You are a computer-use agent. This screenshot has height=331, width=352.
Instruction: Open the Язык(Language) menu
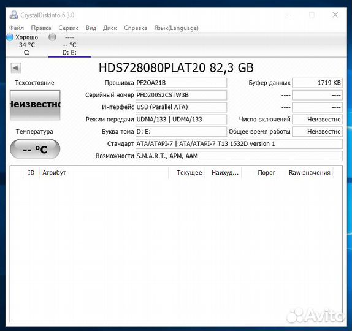point(176,28)
